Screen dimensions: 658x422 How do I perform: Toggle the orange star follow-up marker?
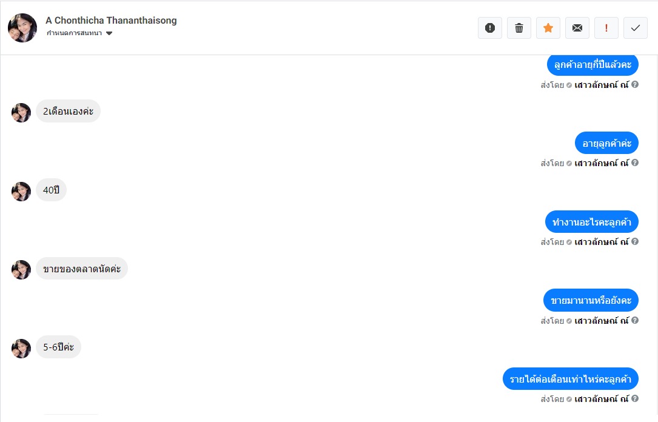point(548,28)
